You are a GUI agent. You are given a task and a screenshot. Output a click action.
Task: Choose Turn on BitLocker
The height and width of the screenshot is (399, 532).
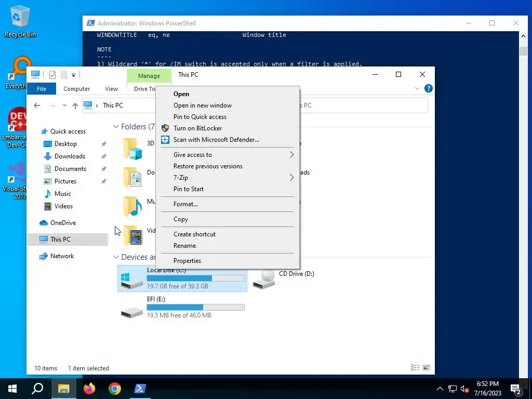pyautogui.click(x=228, y=128)
